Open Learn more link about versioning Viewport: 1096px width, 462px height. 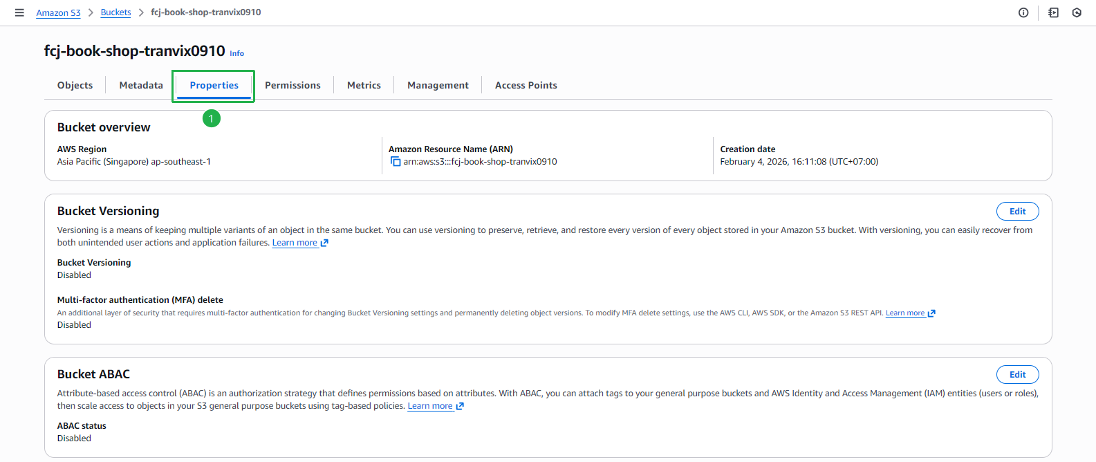coord(300,243)
